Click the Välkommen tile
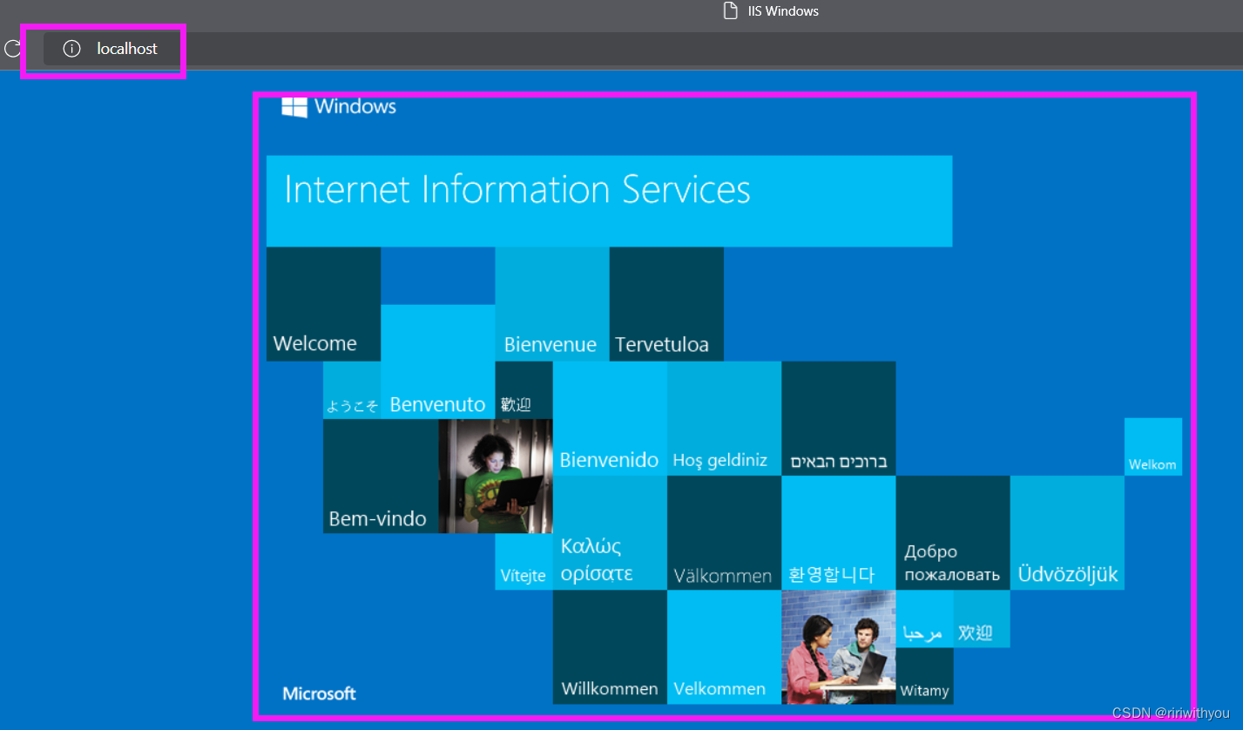This screenshot has width=1243, height=730. [x=724, y=532]
